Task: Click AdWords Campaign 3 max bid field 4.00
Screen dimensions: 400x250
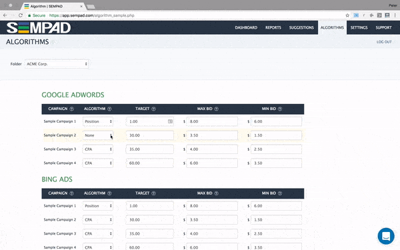Action: (x=212, y=149)
